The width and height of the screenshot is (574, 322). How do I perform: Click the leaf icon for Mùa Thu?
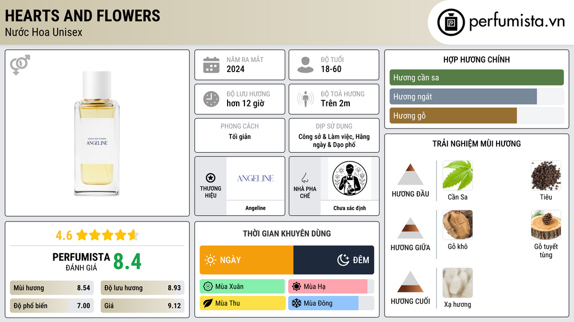[x=208, y=304]
